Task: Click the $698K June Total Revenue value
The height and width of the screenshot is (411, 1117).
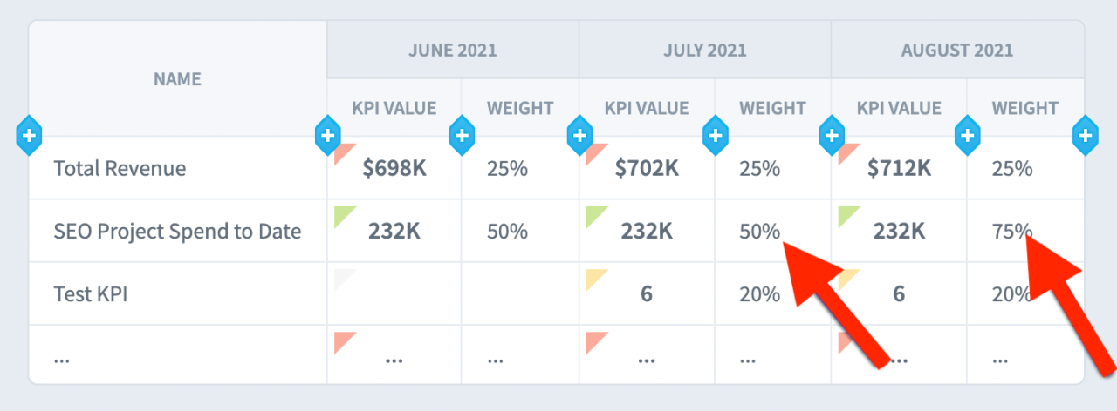Action: click(x=394, y=168)
